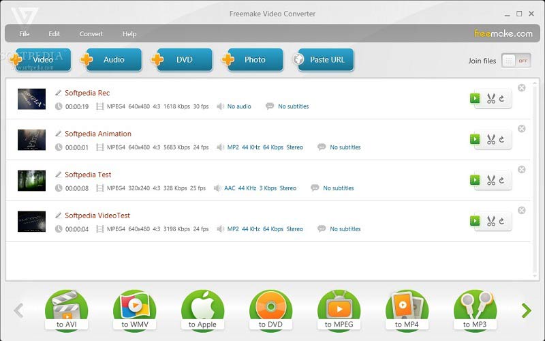Play the Softpedia Rec video preview
Viewport: 545px width, 341px height.
pyautogui.click(x=476, y=99)
